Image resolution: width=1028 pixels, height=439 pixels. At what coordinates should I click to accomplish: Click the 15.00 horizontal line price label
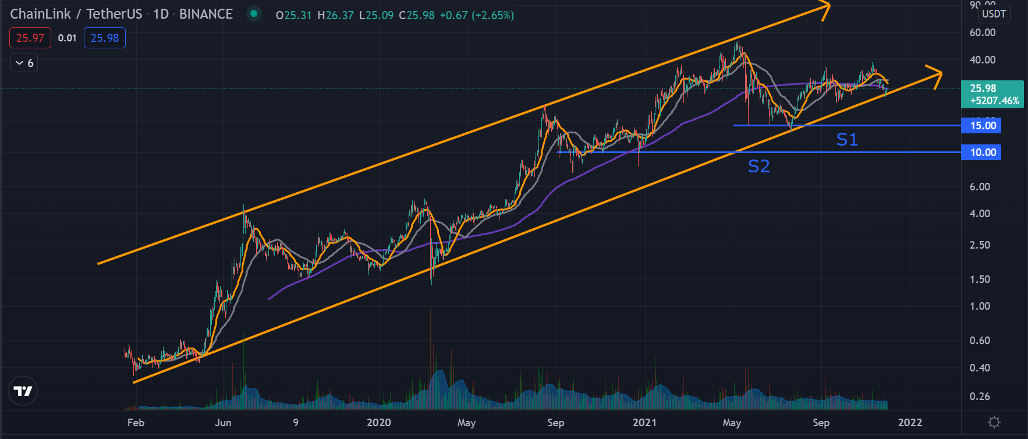tap(981, 126)
